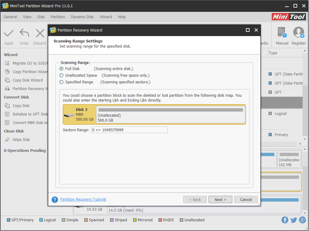The height and width of the screenshot is (231, 309).
Task: Click the 0 Operations Pending label
Action: [x=25, y=150]
